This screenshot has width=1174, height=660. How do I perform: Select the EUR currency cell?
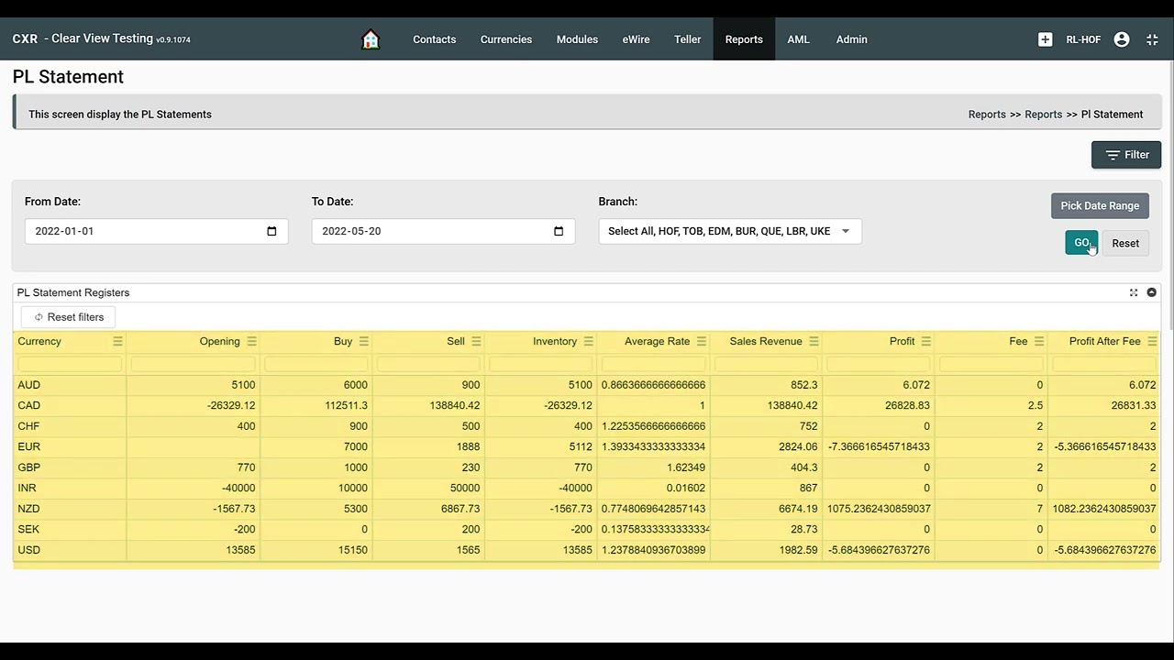pos(70,446)
